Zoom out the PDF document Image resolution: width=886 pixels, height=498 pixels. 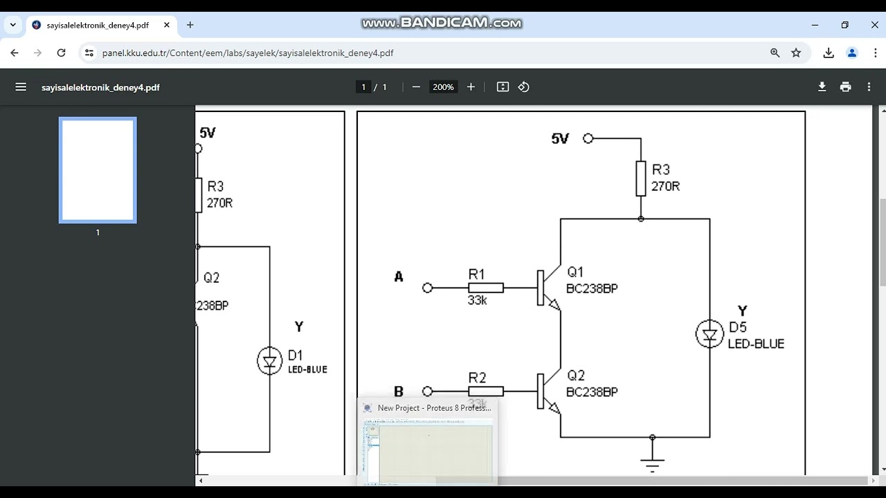tap(416, 87)
